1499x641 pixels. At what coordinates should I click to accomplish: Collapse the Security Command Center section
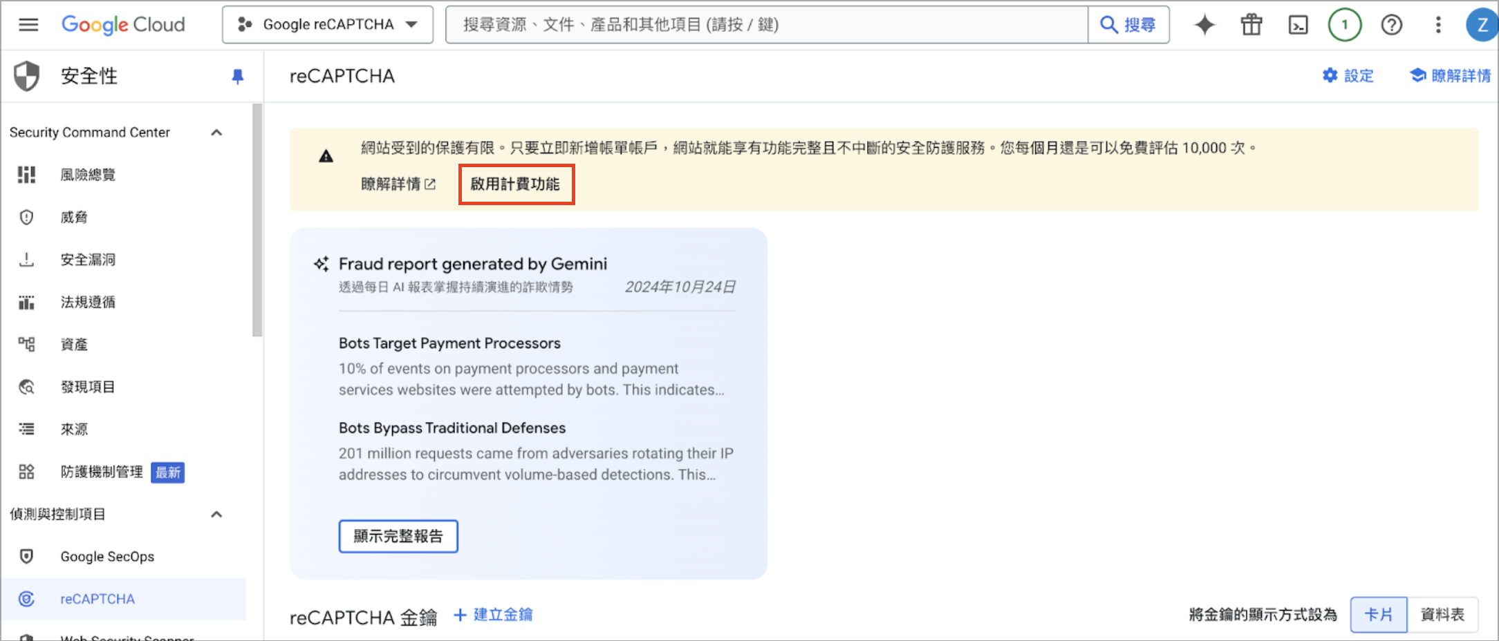coord(216,132)
